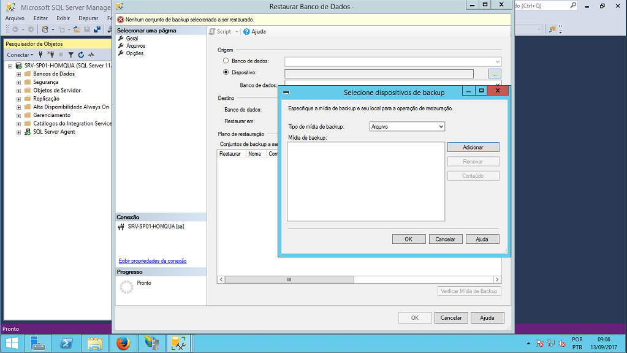Image resolution: width=627 pixels, height=353 pixels.
Task: Click the Disconnect icon in Object Explorer
Action: point(51,55)
